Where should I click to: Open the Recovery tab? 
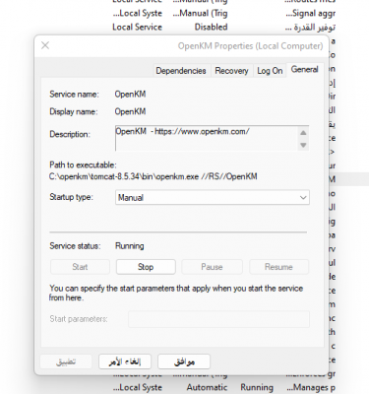click(x=231, y=71)
